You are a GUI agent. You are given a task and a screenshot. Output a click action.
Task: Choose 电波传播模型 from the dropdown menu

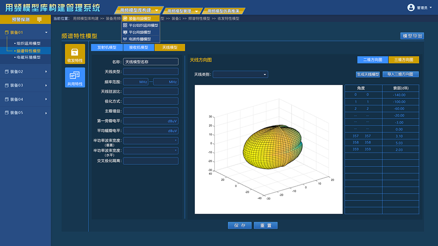(141, 39)
